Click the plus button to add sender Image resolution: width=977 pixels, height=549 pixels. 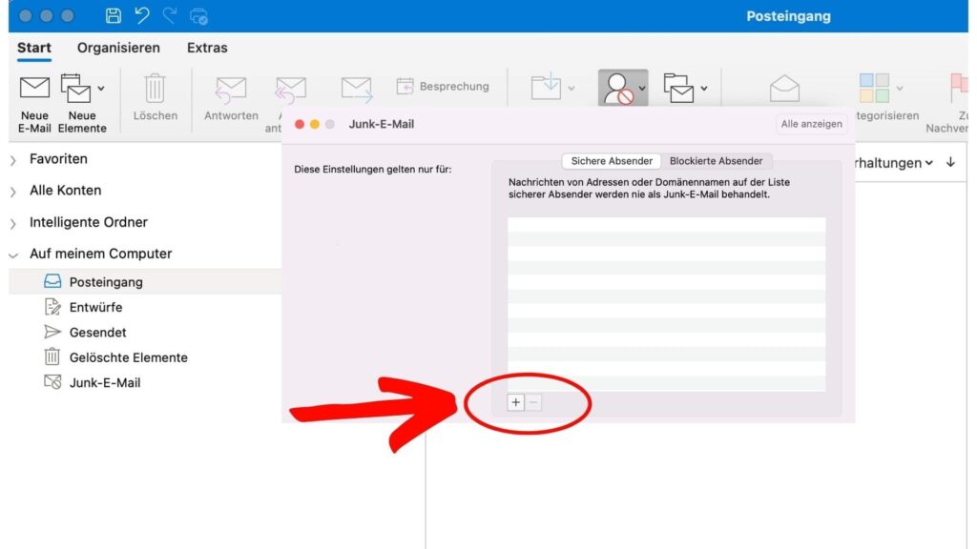pos(515,402)
